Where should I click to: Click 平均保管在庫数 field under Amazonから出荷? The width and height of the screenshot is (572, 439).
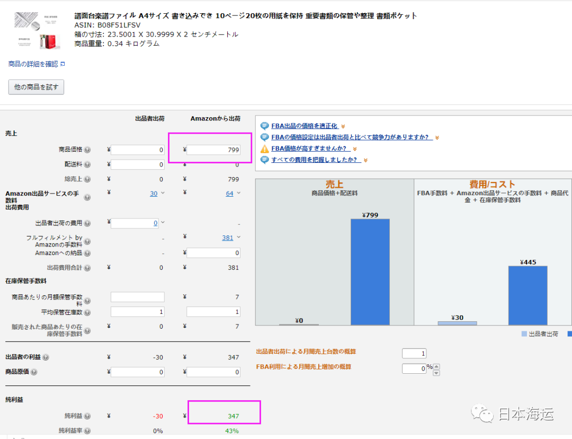[213, 312]
